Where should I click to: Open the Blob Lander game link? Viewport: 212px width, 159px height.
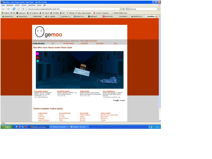[x=104, y=117]
